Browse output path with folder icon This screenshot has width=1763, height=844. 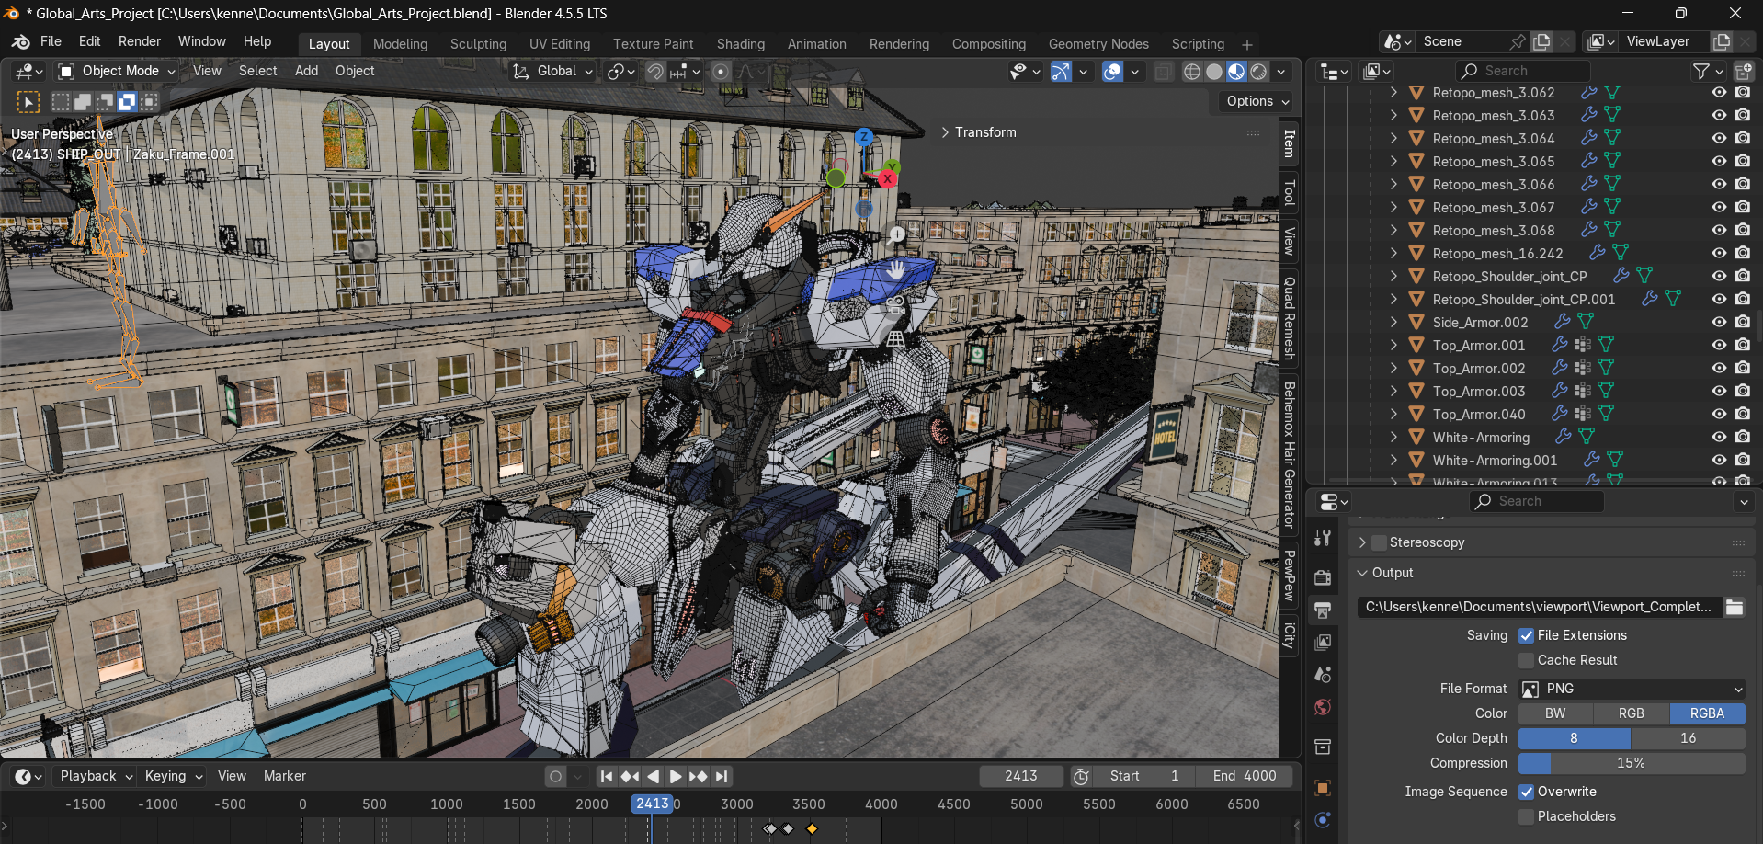(1735, 607)
